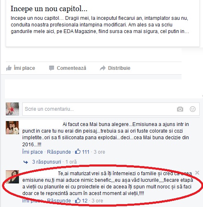Reply to first comment with Răspunde
The height and width of the screenshot is (207, 203).
click(59, 152)
